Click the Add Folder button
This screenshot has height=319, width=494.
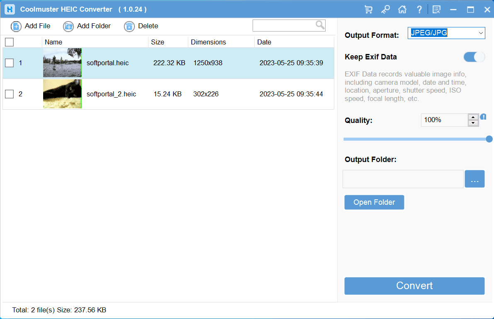click(x=87, y=26)
